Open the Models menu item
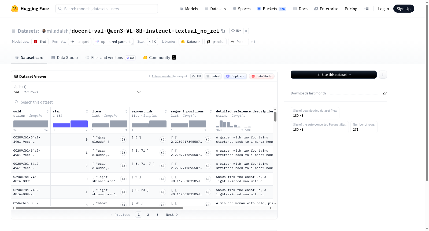Viewport: 429px width, 231px height. coord(189,9)
